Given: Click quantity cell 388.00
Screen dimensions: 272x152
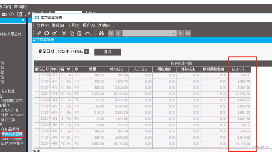Looking at the screenshot, I should 93,137.
